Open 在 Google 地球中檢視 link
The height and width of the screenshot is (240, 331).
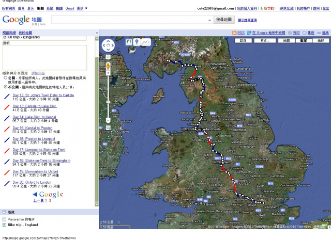click(x=268, y=33)
